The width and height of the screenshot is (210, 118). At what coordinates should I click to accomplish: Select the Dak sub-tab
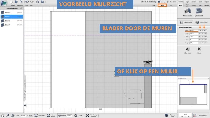[x=200, y=5]
